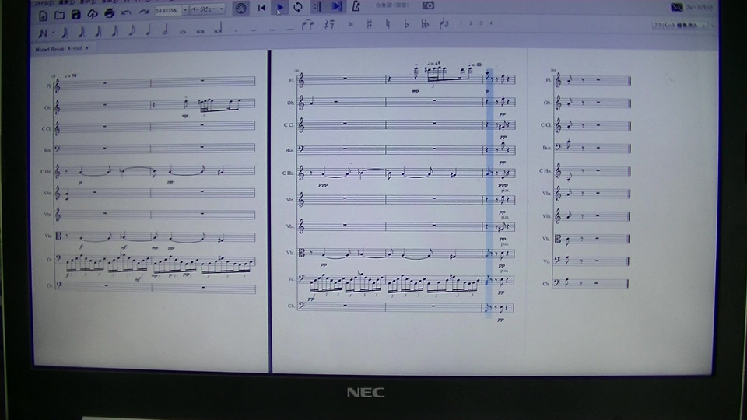Select 32nd note duration

[x=98, y=31]
